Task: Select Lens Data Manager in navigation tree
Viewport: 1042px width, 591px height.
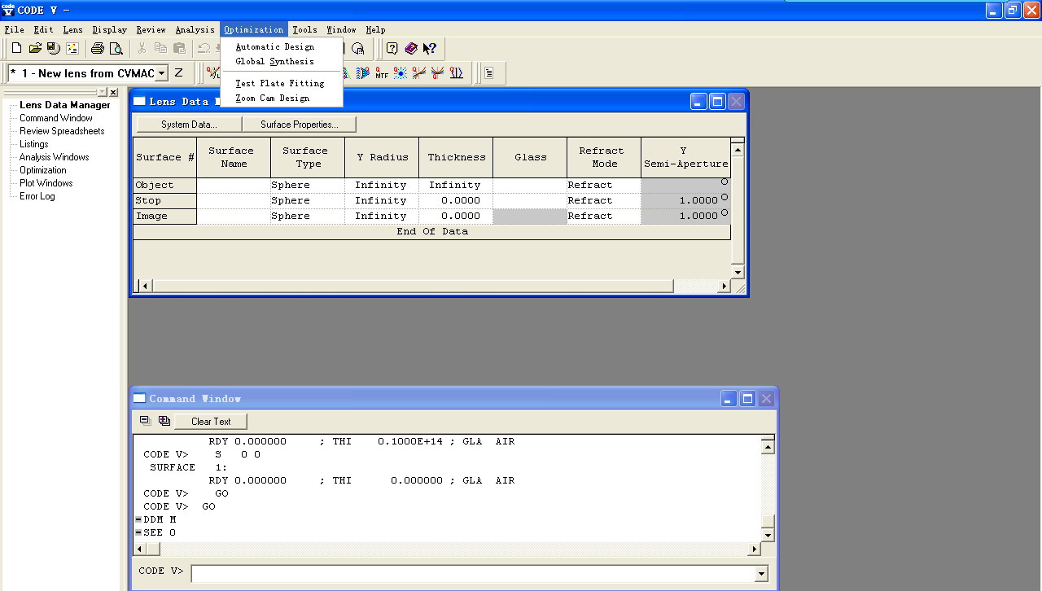Action: tap(65, 105)
